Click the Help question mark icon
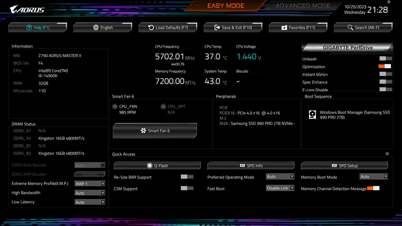 [x=29, y=28]
